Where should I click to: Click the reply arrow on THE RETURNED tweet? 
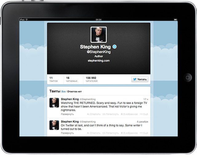(x=88, y=114)
